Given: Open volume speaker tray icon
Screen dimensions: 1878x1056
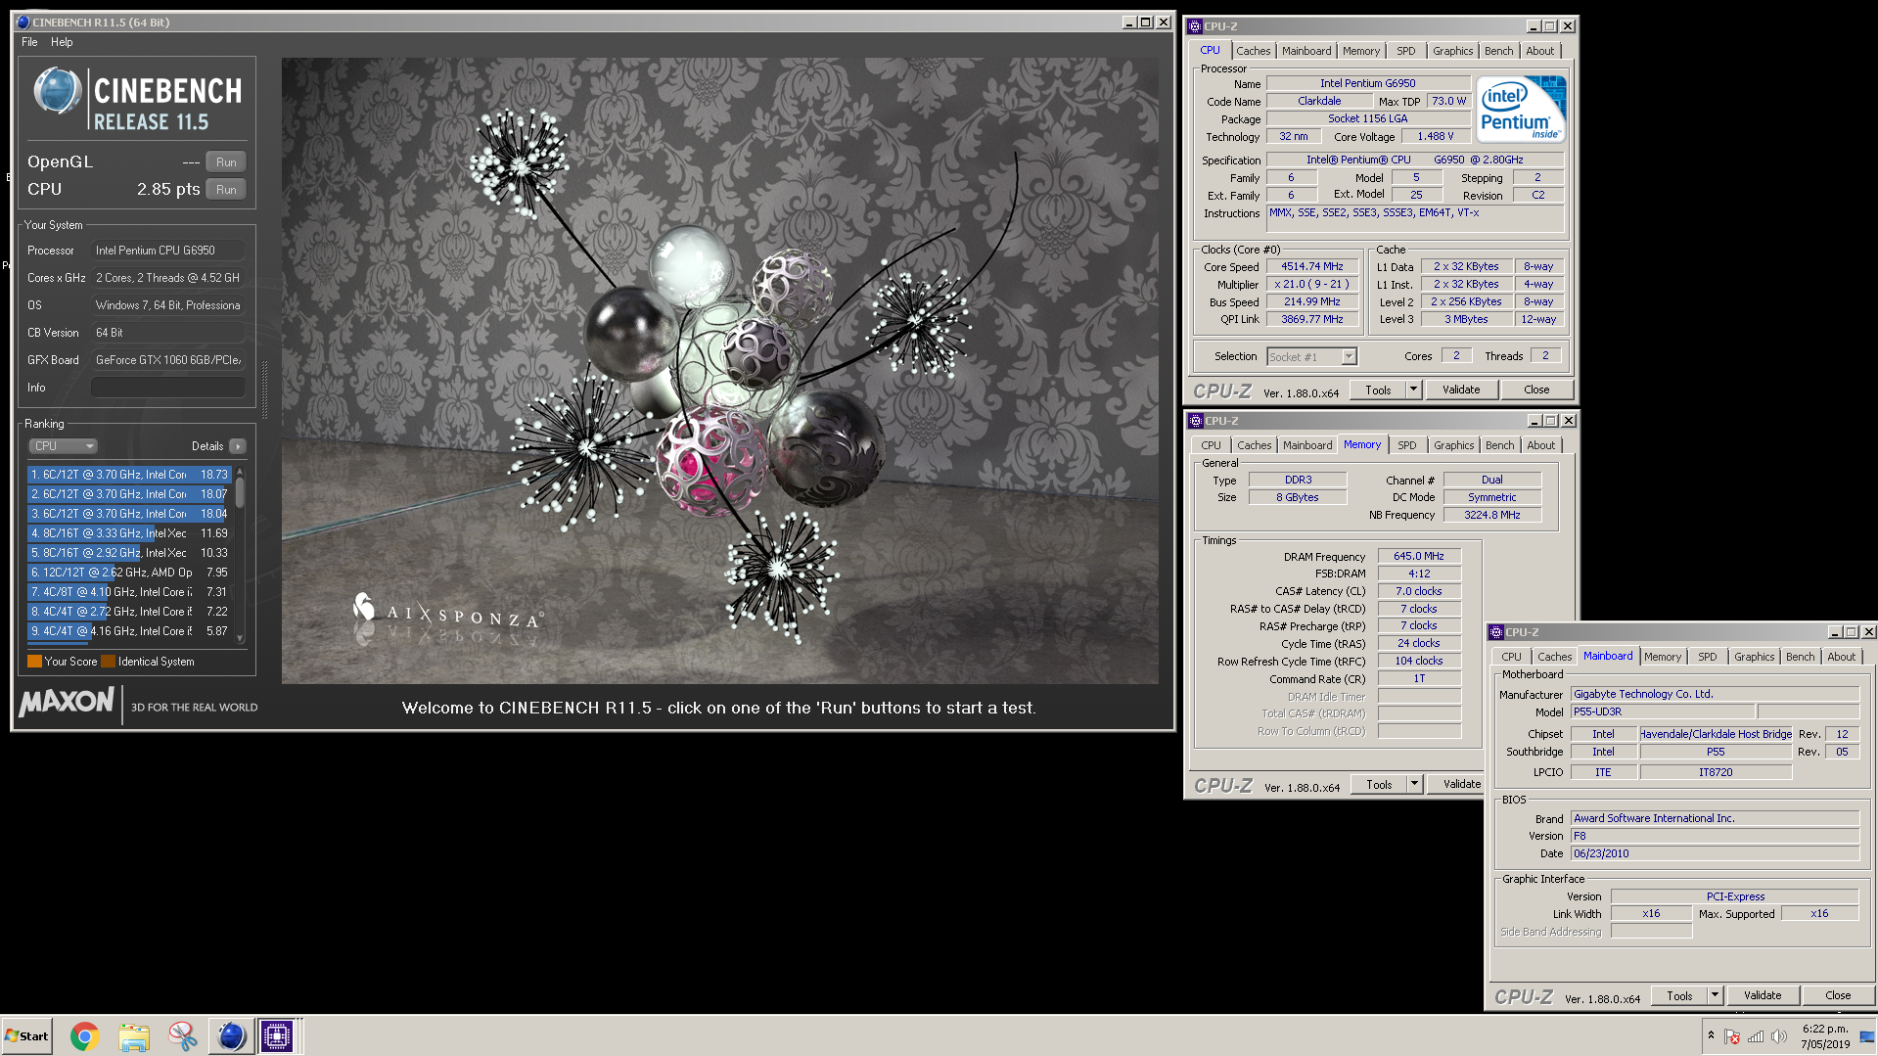Looking at the screenshot, I should [1779, 1036].
